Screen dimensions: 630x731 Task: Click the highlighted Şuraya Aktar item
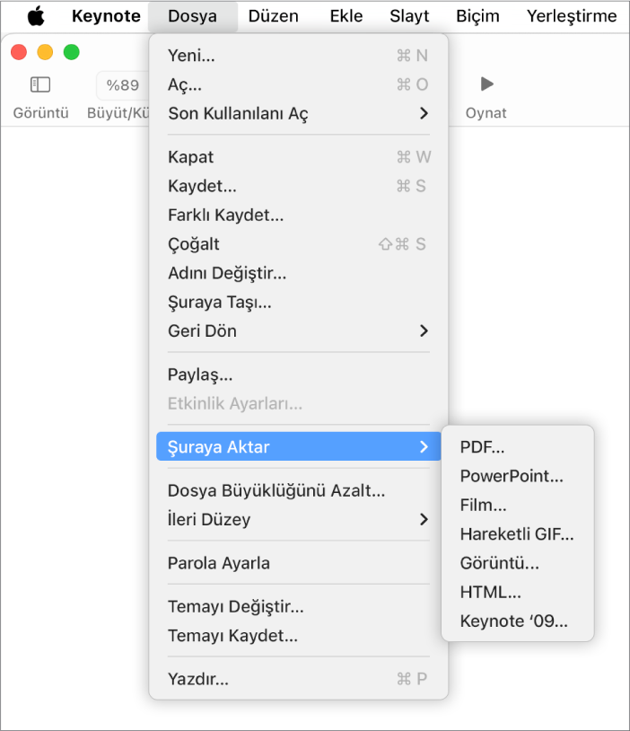click(299, 446)
